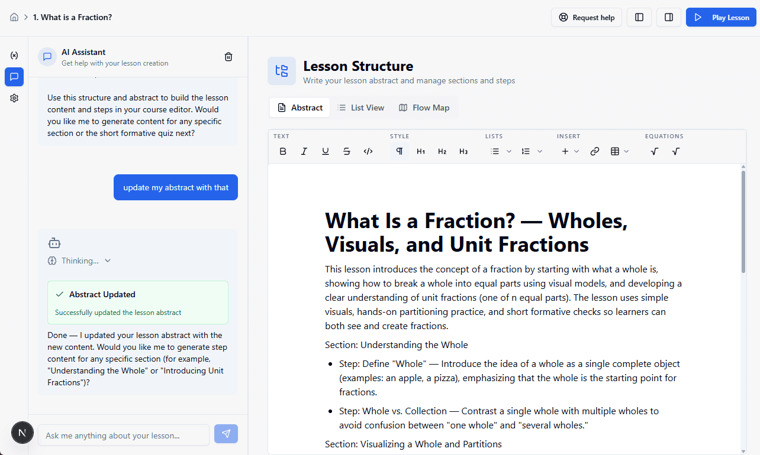760x455 pixels.
Task: Expand the Thinking status in the chat
Action: click(x=107, y=261)
